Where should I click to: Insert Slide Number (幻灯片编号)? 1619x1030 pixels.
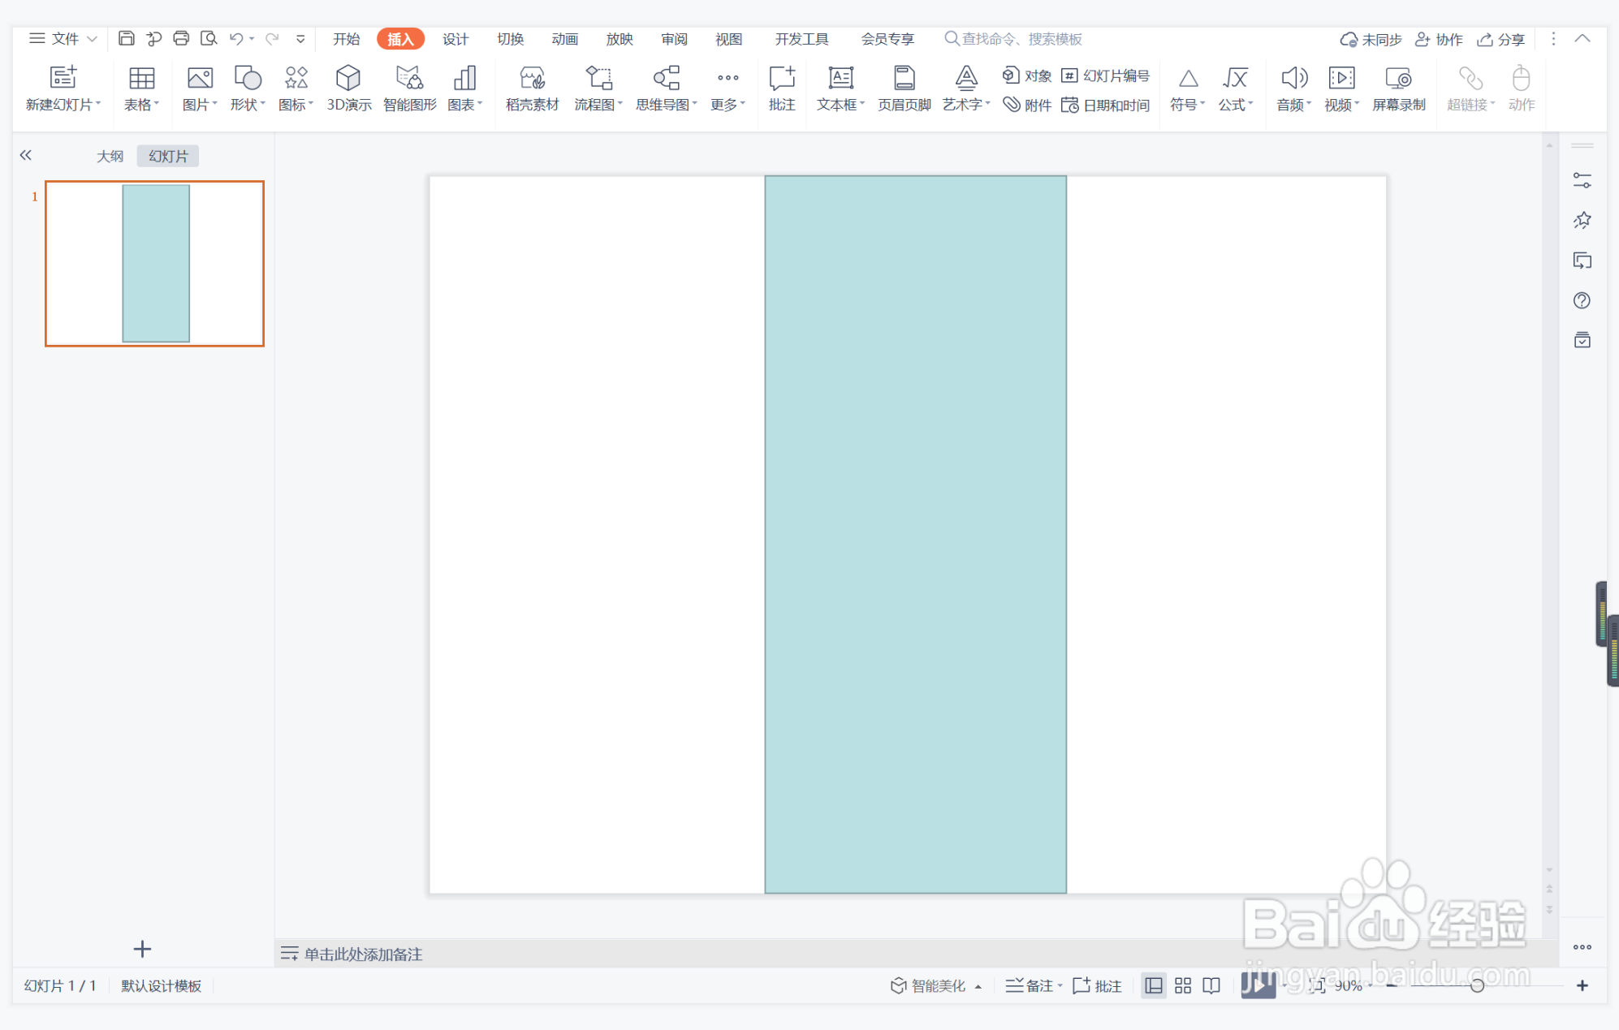coord(1105,75)
